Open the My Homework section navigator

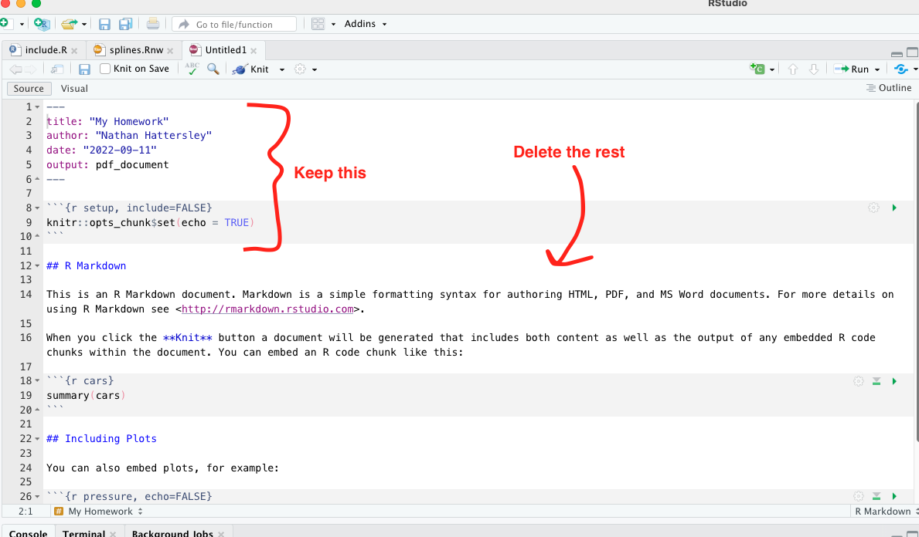click(98, 512)
